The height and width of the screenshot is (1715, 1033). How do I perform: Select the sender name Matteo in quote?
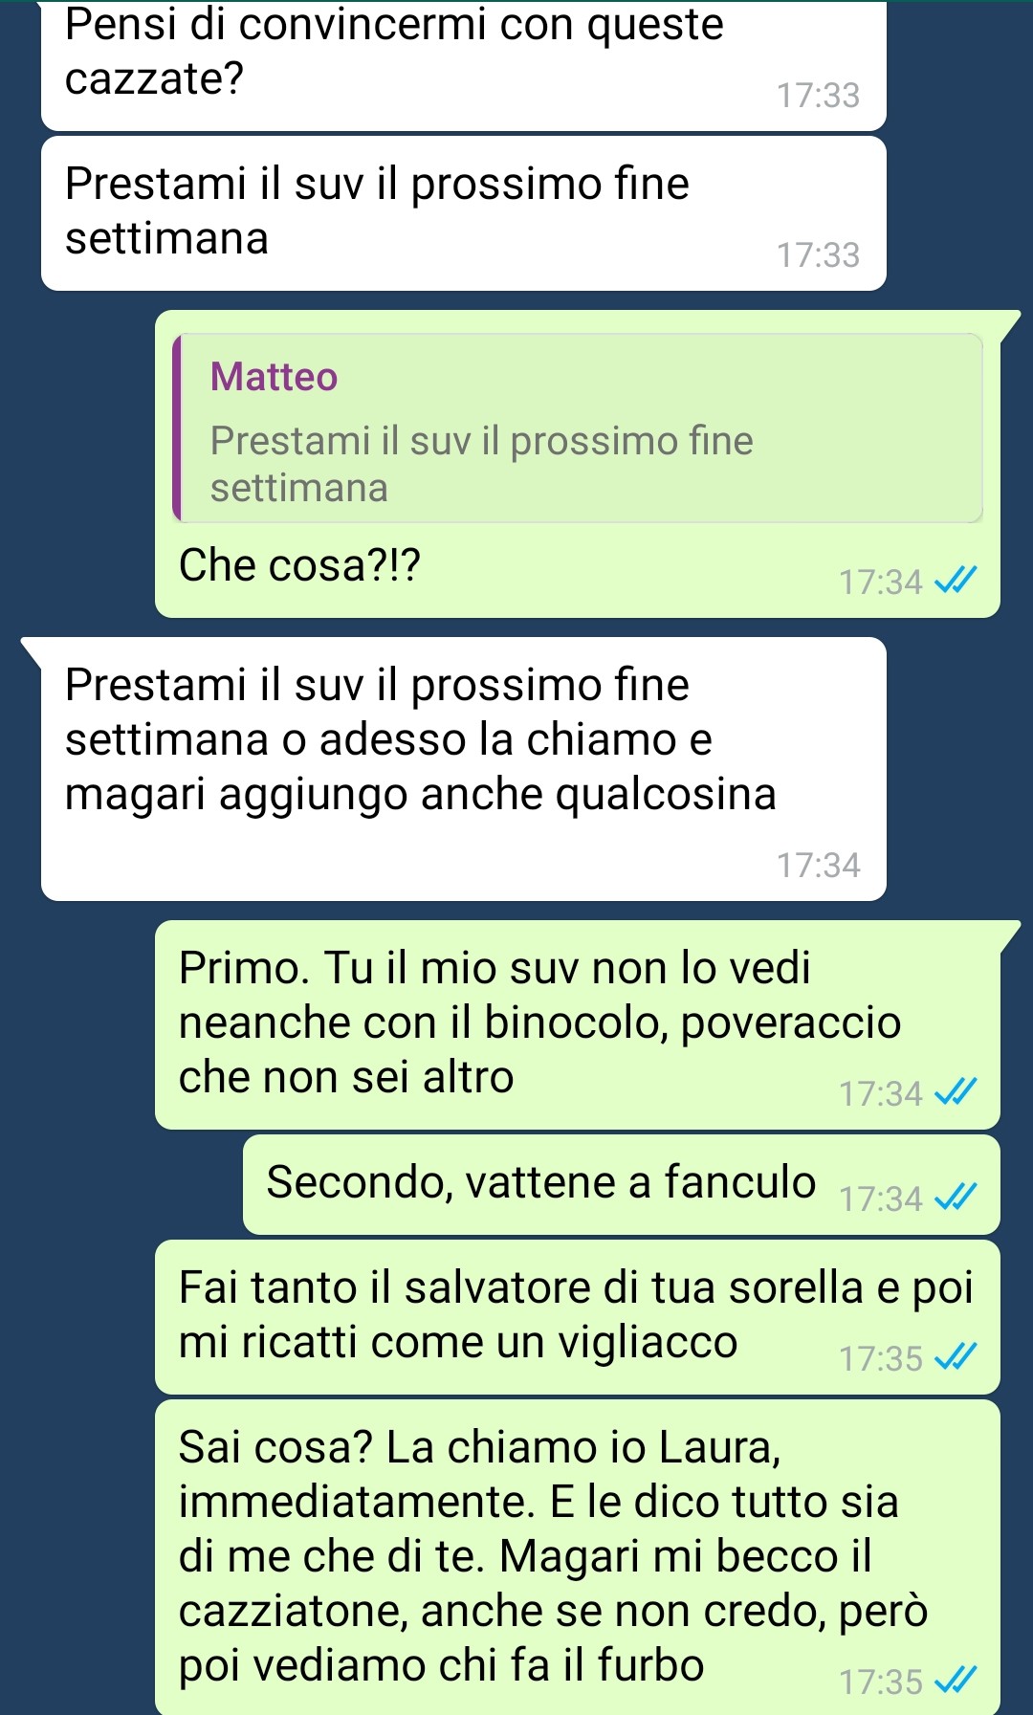tap(274, 377)
